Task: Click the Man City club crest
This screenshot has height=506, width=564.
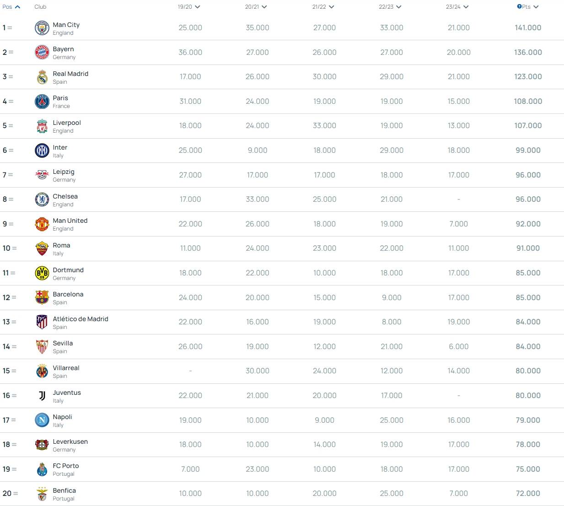Action: pyautogui.click(x=42, y=28)
